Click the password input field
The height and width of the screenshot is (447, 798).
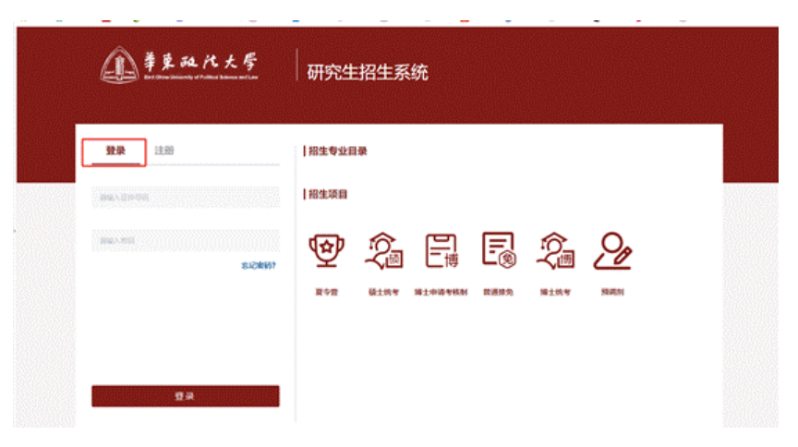pyautogui.click(x=186, y=240)
